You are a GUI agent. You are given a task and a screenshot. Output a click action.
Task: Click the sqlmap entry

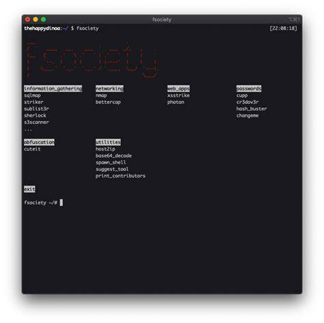pos(32,95)
